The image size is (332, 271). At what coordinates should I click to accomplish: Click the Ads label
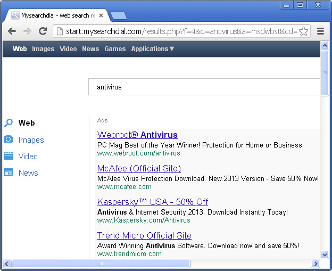103,120
